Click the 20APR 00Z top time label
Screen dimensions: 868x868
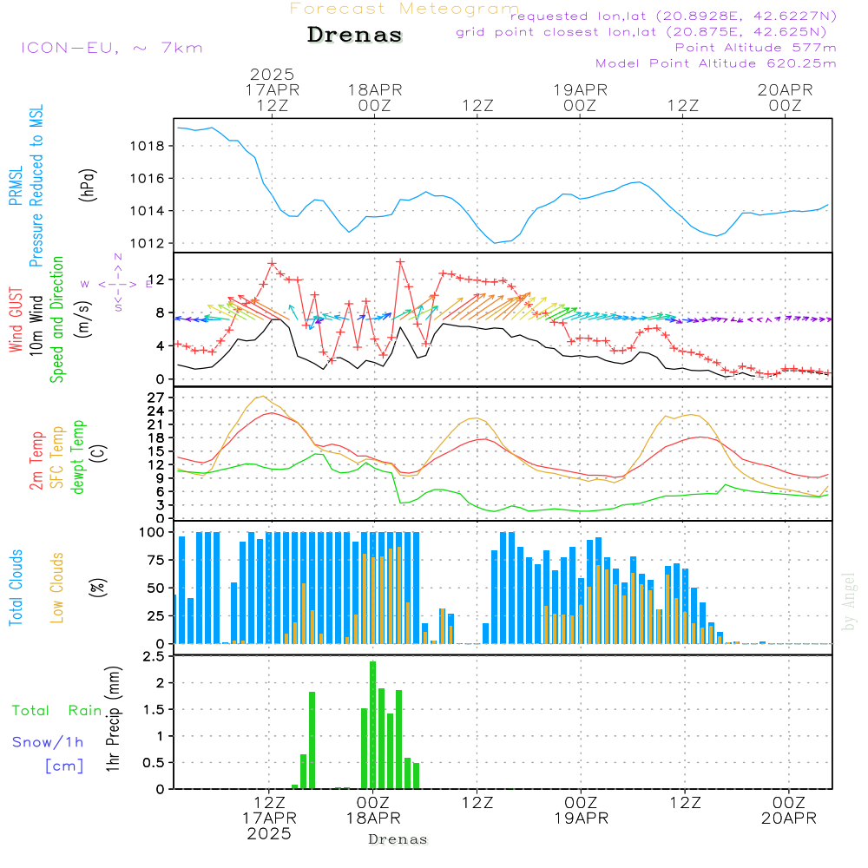[785, 97]
